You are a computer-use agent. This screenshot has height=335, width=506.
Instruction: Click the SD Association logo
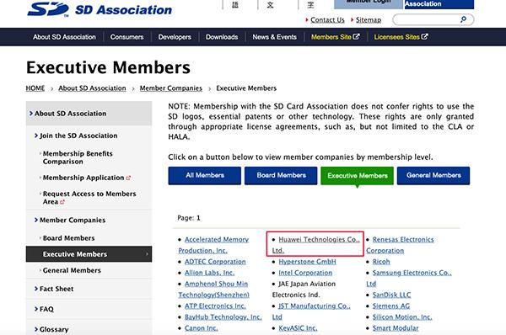point(100,9)
